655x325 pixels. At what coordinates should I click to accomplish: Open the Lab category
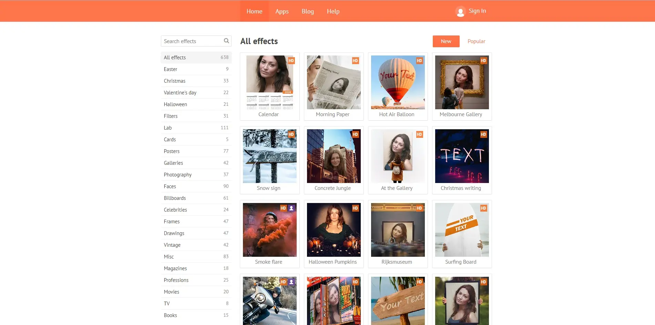tap(196, 128)
